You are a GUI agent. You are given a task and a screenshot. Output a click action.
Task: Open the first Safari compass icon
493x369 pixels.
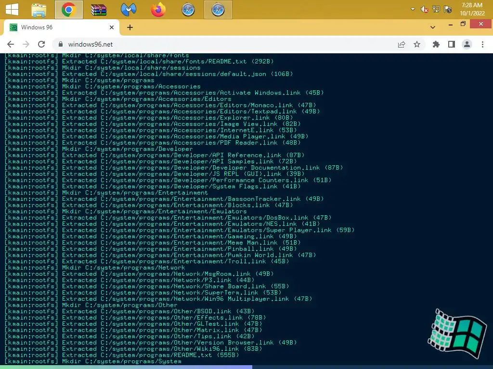[x=188, y=10]
